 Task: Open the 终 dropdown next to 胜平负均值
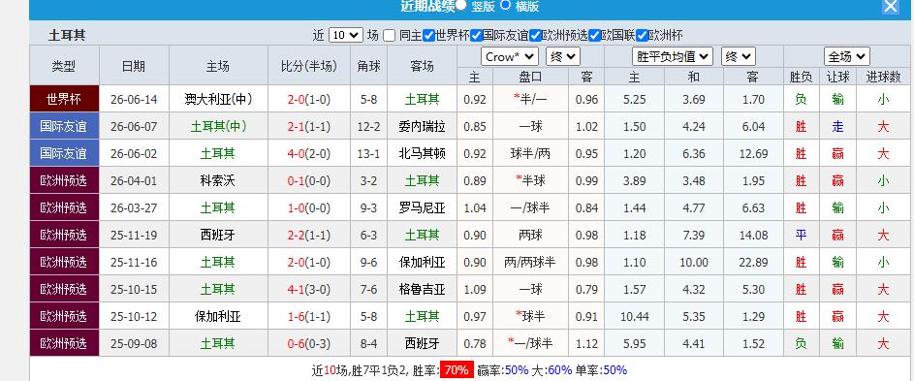pos(739,56)
